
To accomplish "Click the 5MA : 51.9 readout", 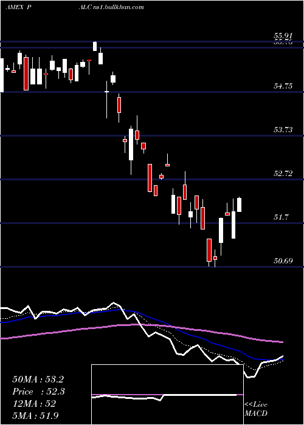I will (35, 415).
